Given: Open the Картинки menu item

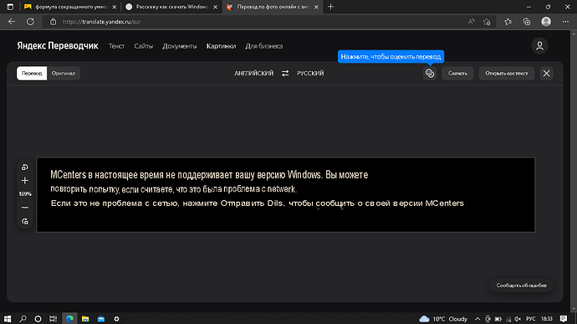Looking at the screenshot, I should [221, 46].
